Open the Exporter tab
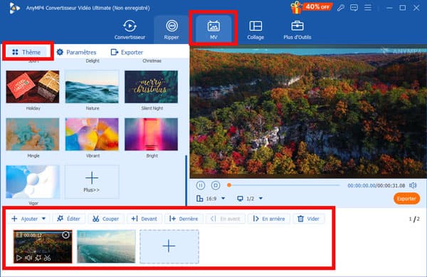427x277 pixels. tap(127, 52)
